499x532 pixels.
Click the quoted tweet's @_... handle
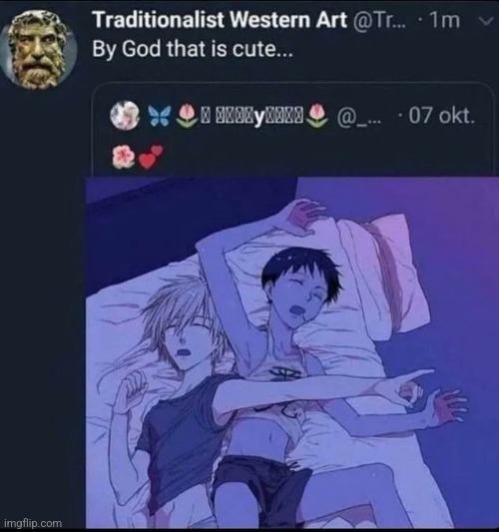[359, 117]
